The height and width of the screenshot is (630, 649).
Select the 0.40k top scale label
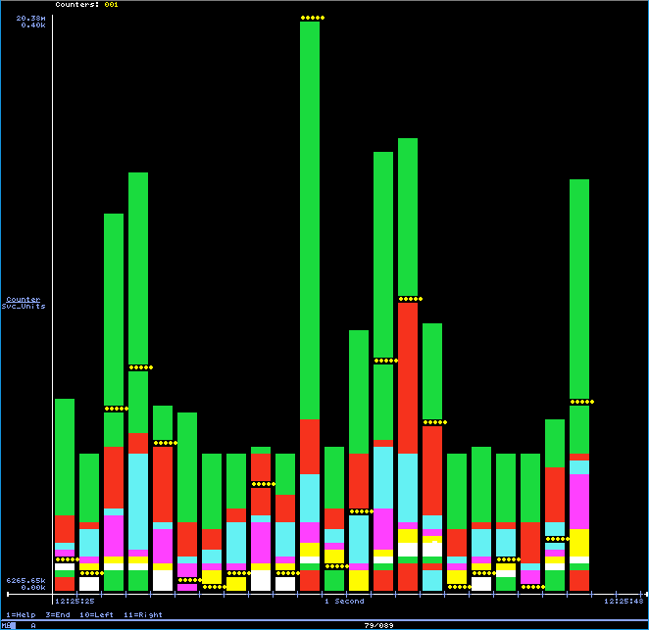tap(33, 24)
